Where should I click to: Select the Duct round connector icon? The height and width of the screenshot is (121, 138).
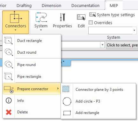coord(9,52)
